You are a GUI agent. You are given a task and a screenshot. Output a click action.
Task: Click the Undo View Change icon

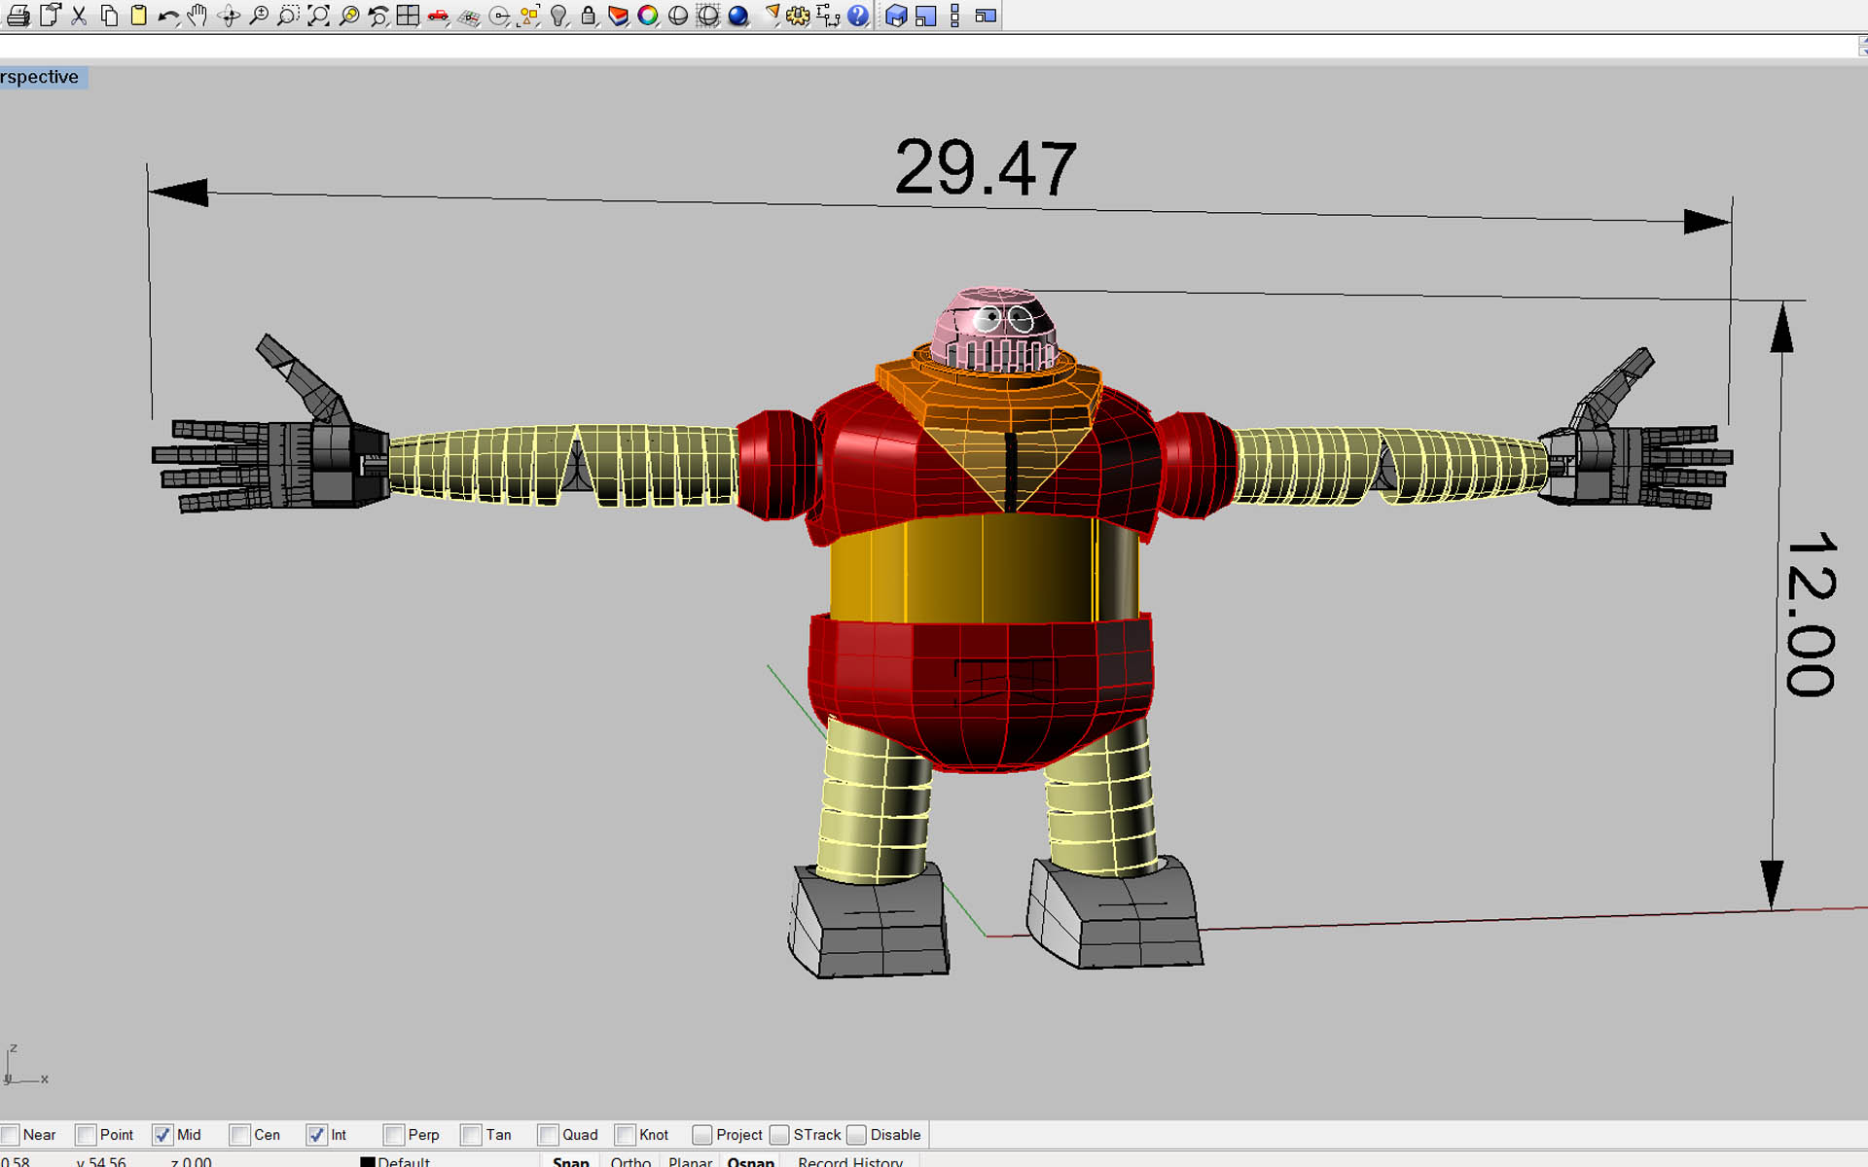click(x=378, y=16)
